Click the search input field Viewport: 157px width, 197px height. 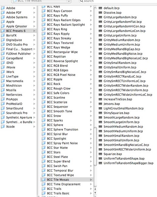118,1
